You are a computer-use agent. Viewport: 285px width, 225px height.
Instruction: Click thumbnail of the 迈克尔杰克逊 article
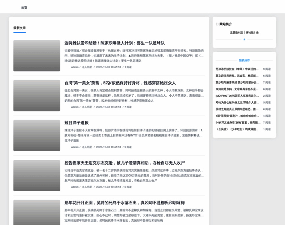(37, 175)
